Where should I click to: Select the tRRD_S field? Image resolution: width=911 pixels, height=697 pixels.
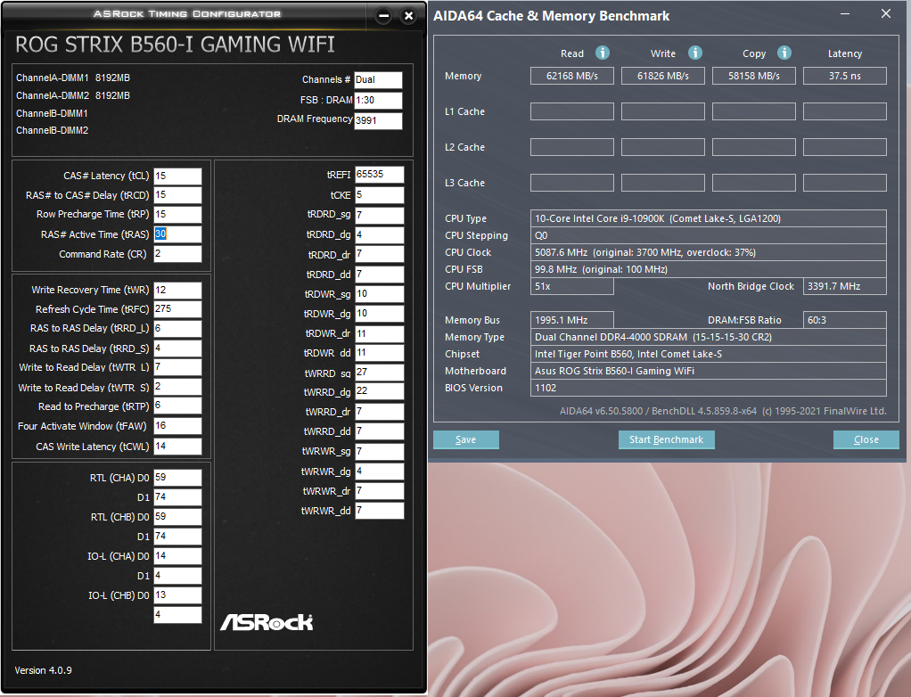click(177, 348)
